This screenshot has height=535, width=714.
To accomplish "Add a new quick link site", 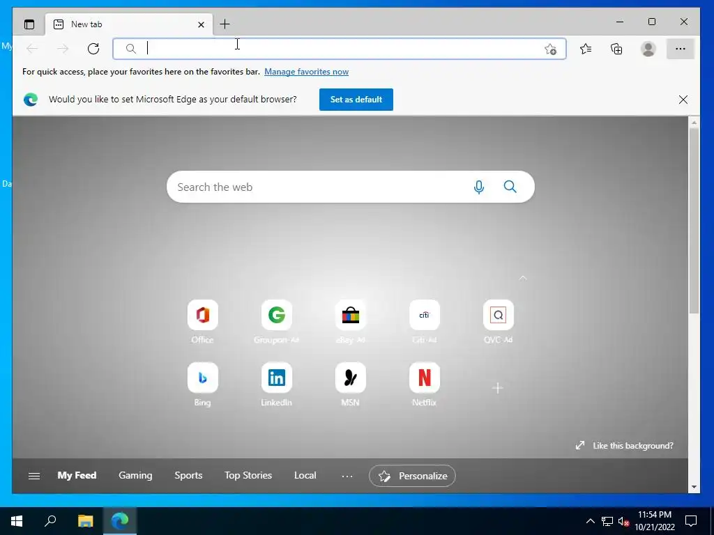I will (498, 388).
